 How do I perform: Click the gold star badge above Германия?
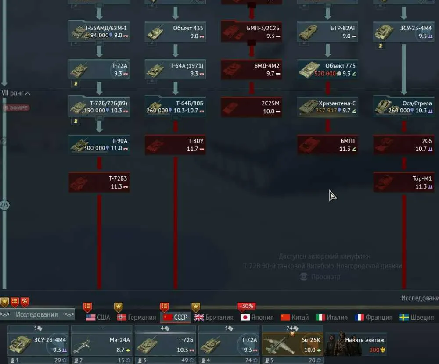119,307
